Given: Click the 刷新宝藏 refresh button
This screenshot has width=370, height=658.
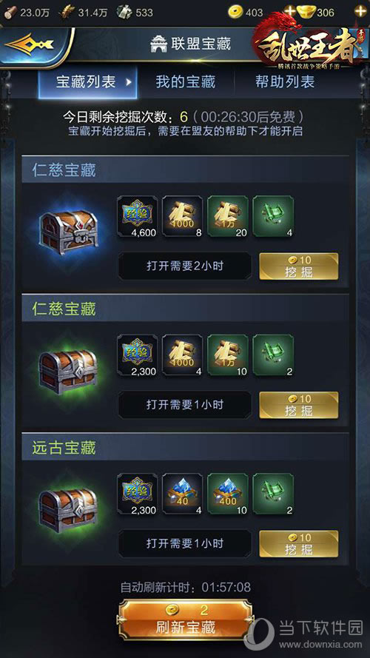Looking at the screenshot, I should [x=186, y=620].
